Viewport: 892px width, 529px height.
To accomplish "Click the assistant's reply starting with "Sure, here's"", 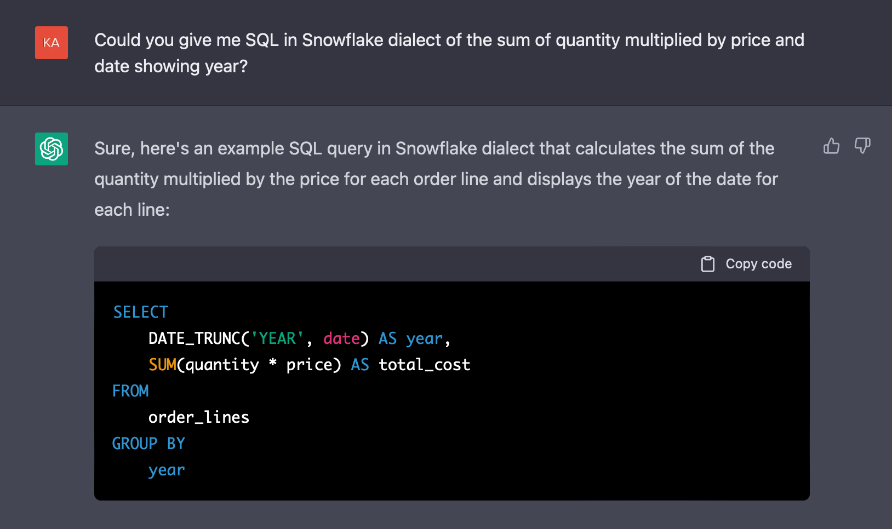I will point(436,179).
